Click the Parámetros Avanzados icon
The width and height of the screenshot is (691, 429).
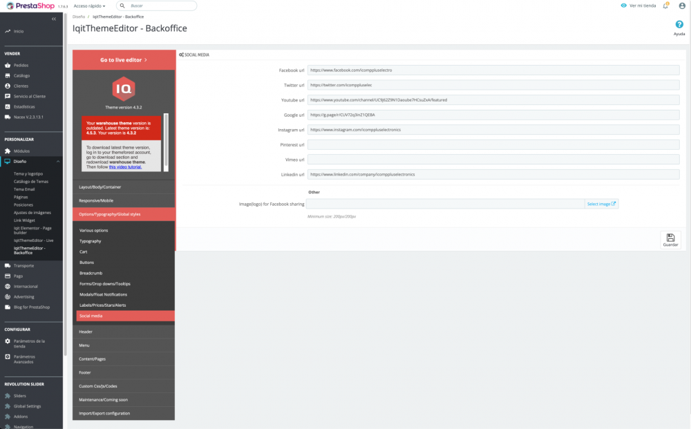pyautogui.click(x=8, y=356)
